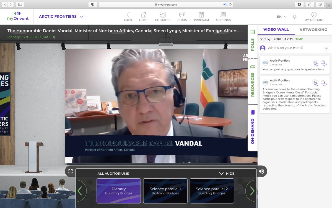This screenshot has width=332, height=208.
Task: Sort posts by TIME
Action: coord(299,39)
